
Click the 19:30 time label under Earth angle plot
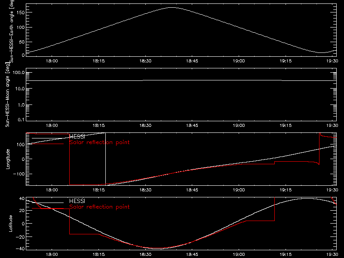coord(332,61)
